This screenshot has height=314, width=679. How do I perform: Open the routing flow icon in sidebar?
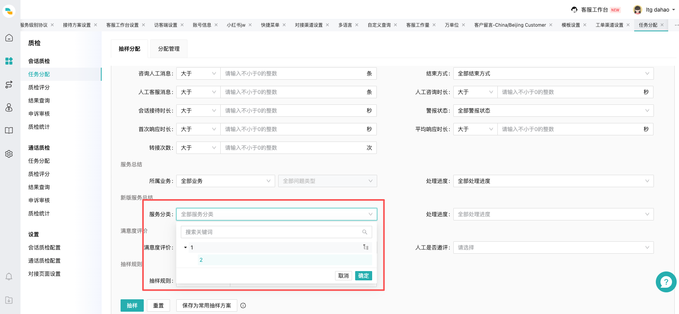pos(9,84)
